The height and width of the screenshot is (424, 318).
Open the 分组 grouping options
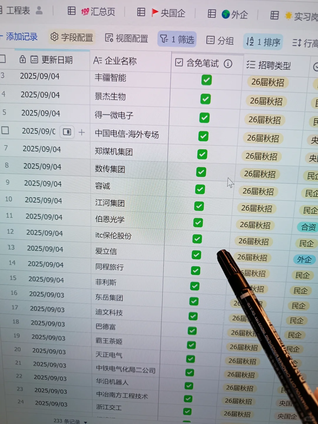(220, 40)
